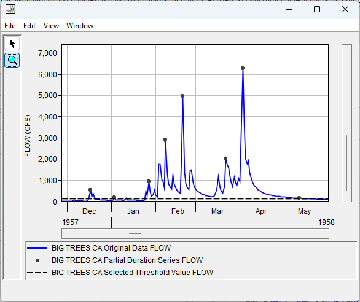The image size is (360, 302).
Task: Open the View menu
Action: [51, 26]
